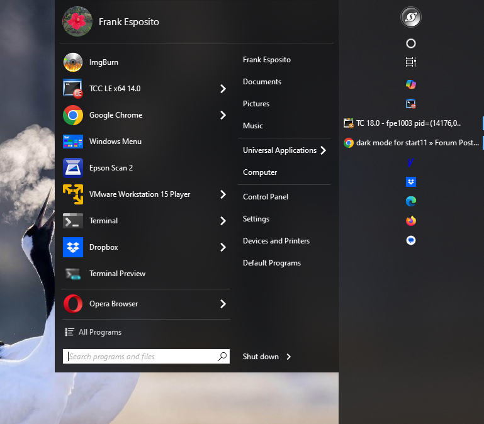Open Settings from right column
Screen dimensions: 484x424
256,219
